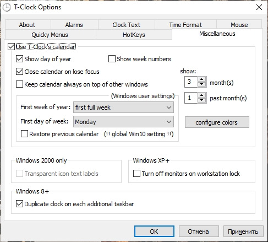Confirm settings with the OK button
Image resolution: width=268 pixels, height=242 pixels.
154,232
